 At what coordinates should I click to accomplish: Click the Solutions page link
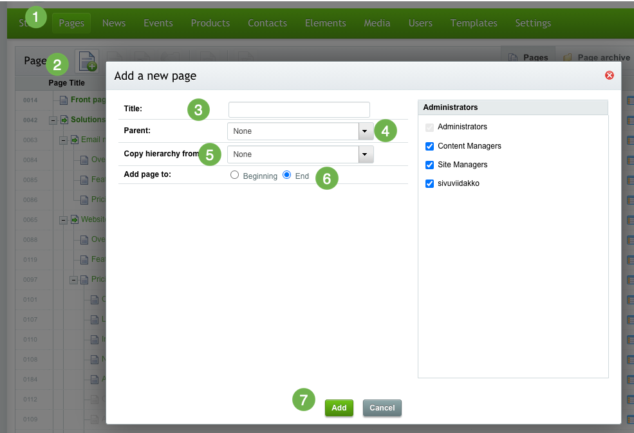(x=88, y=120)
